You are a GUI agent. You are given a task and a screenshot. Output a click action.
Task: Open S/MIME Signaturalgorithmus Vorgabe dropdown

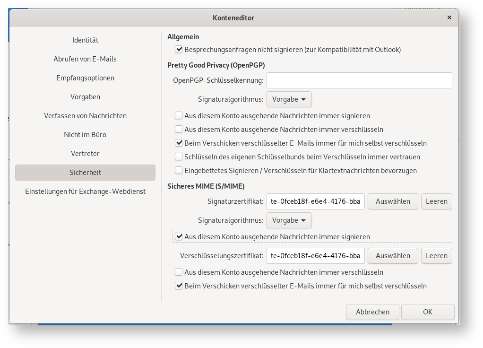289,220
